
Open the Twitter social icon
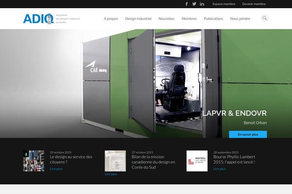[x=194, y=4]
